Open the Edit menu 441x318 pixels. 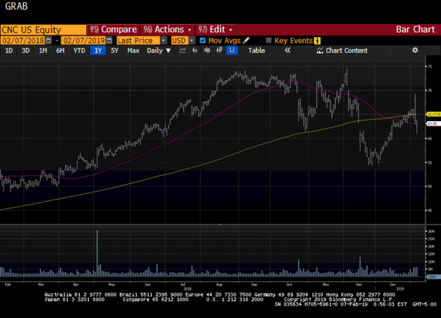coord(215,29)
